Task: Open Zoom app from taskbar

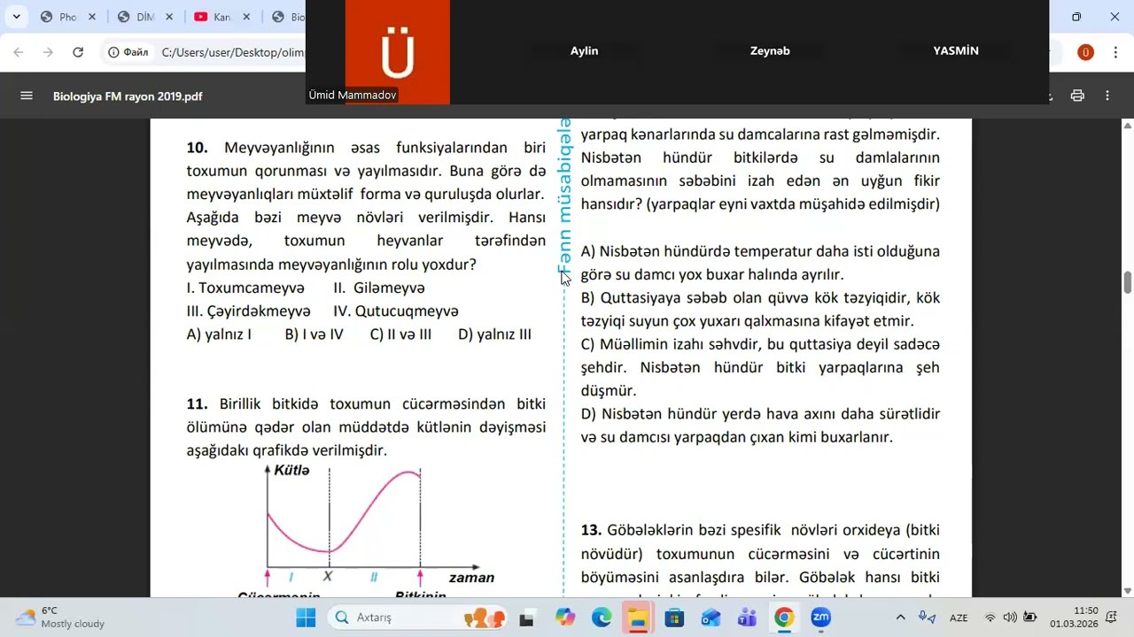Action: [x=820, y=618]
